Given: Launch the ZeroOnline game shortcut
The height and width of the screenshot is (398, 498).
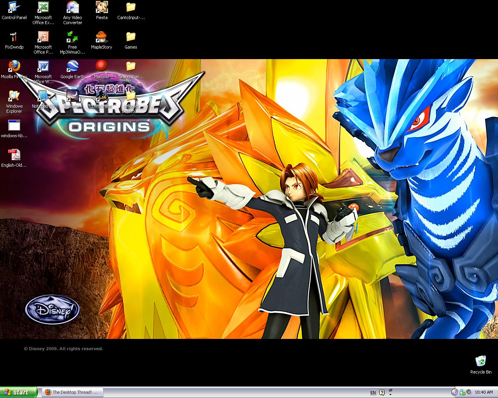Looking at the screenshot, I should point(102,99).
